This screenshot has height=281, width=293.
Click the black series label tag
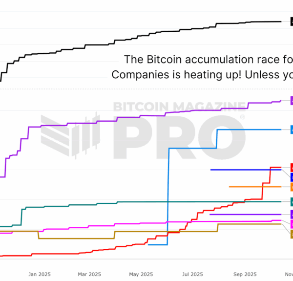291,21
